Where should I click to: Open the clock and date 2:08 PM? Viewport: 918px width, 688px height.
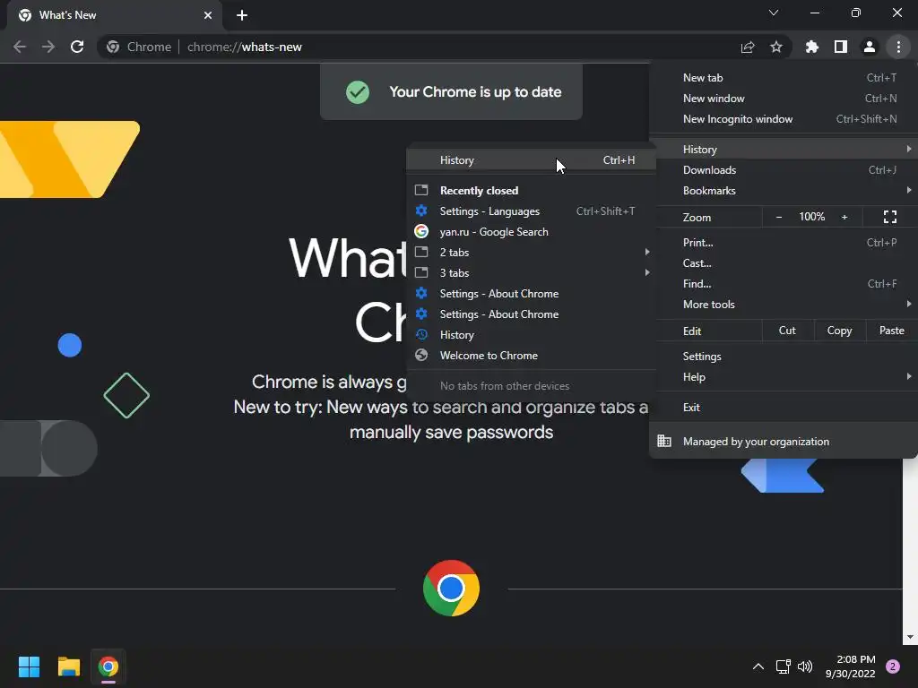[x=850, y=666]
